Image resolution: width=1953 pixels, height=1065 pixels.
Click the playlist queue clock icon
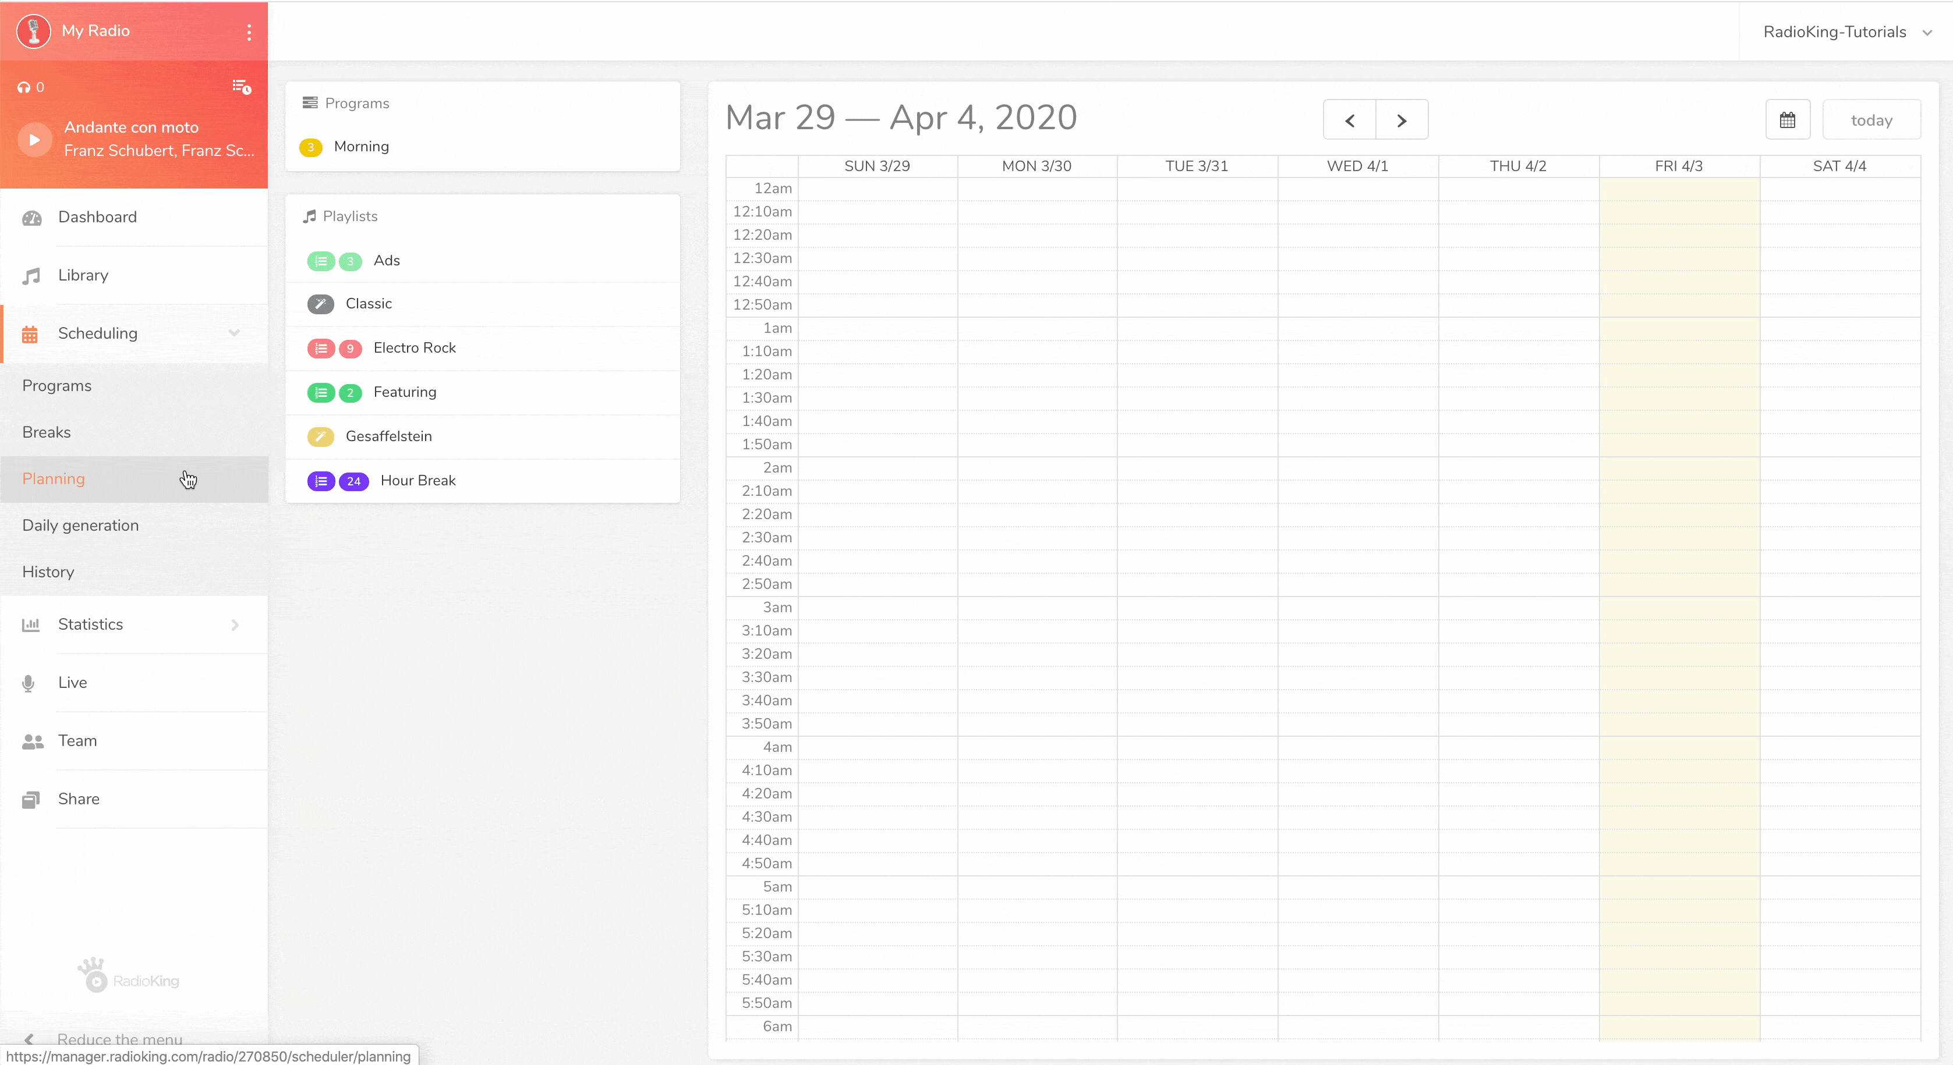[x=241, y=87]
